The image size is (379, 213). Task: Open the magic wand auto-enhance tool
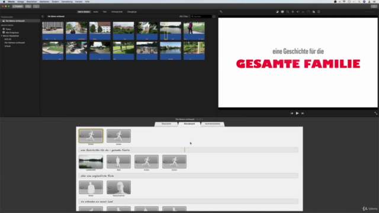[221, 12]
